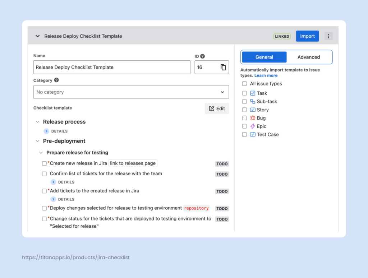Image resolution: width=368 pixels, height=278 pixels.
Task: Open the No category dropdown
Action: point(131,92)
